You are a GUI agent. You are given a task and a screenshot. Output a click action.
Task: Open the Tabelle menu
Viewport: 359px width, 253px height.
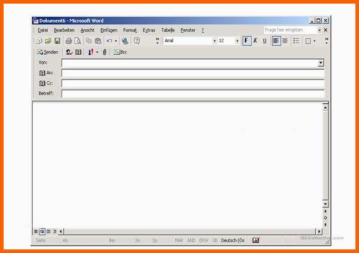tap(168, 30)
